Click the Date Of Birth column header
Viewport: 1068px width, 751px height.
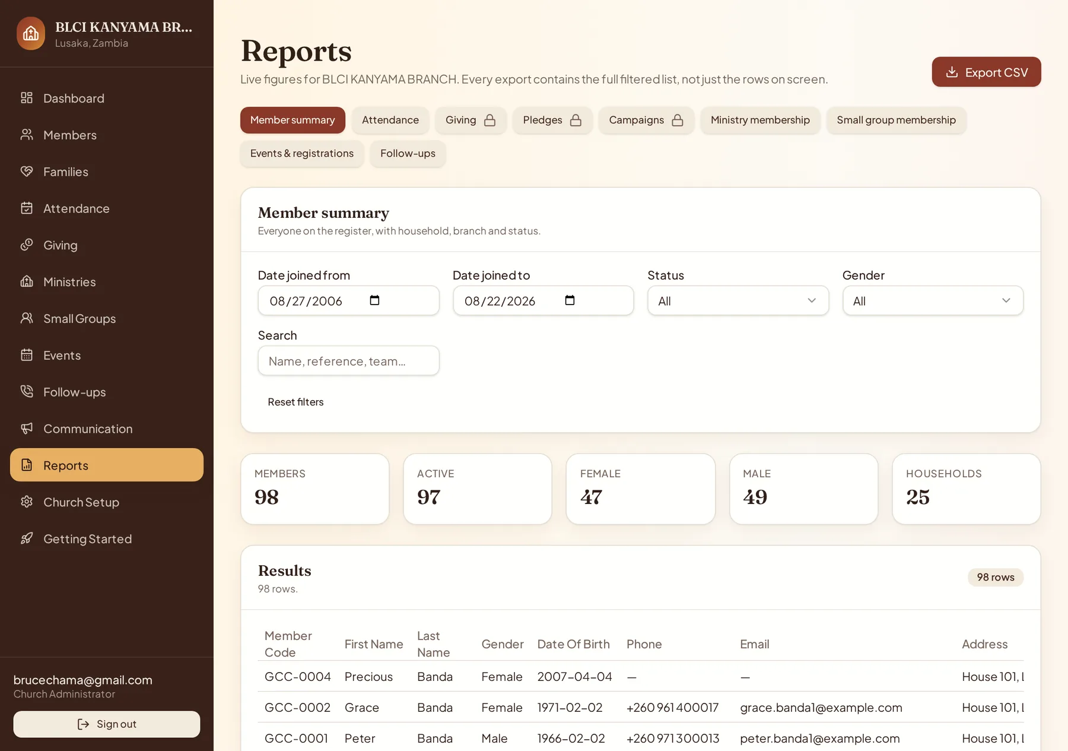coord(573,644)
